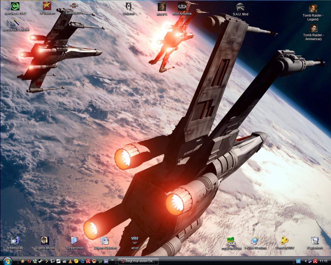Open the Screenshots folder

[x=75, y=243]
